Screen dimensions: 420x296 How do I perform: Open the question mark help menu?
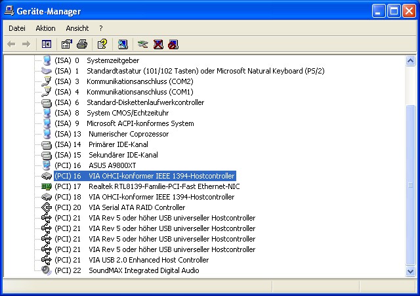pyautogui.click(x=100, y=28)
